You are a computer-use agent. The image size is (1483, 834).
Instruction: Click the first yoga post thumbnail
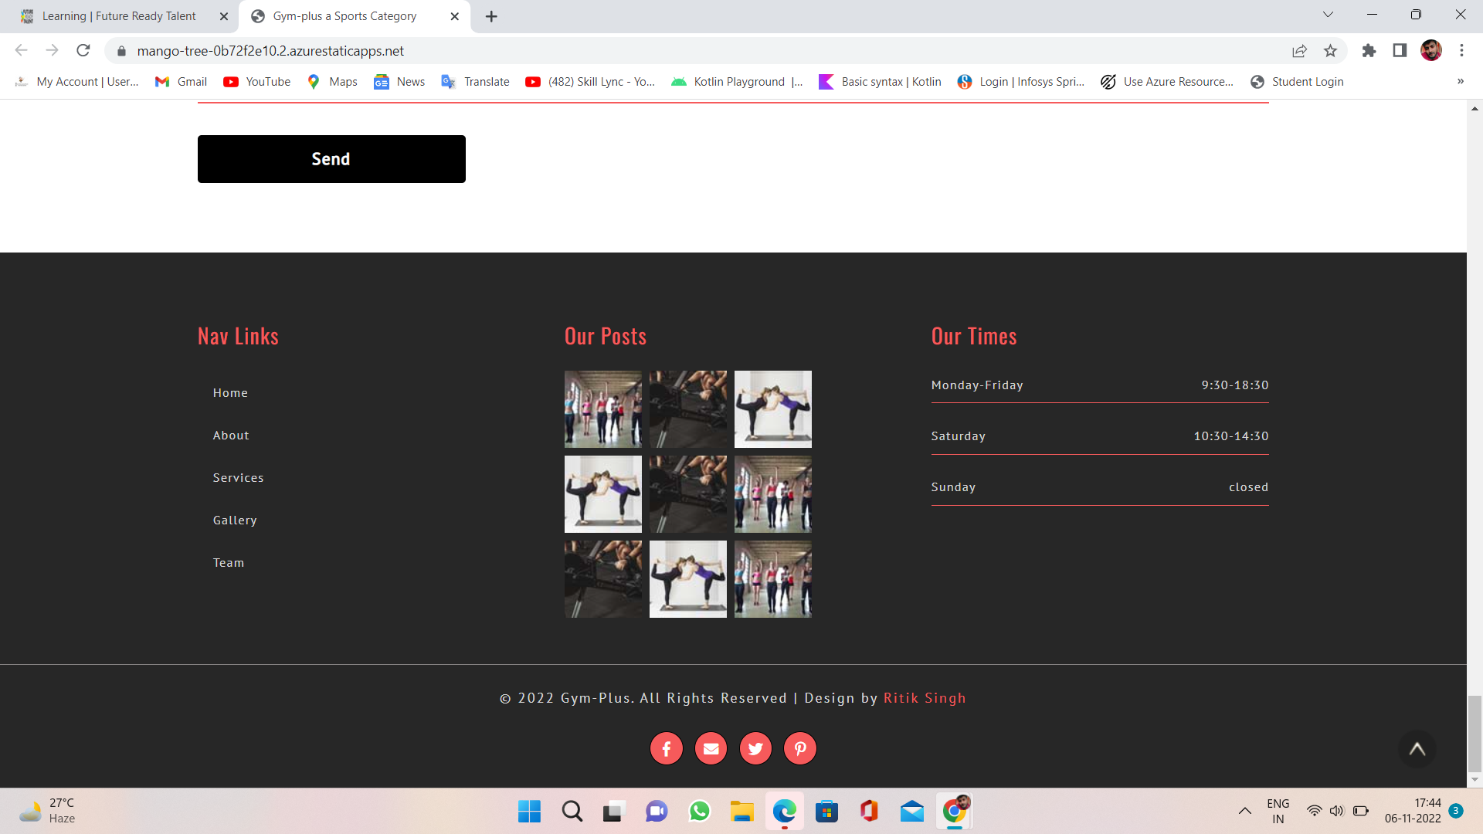click(x=772, y=409)
